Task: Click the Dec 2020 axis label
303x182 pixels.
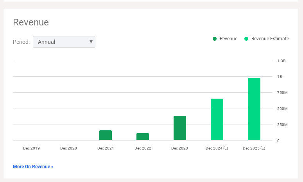Action: (68, 148)
